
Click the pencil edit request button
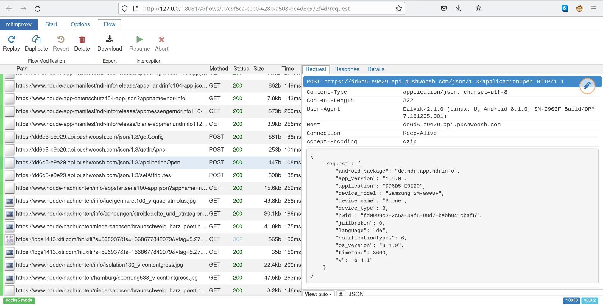pos(587,86)
